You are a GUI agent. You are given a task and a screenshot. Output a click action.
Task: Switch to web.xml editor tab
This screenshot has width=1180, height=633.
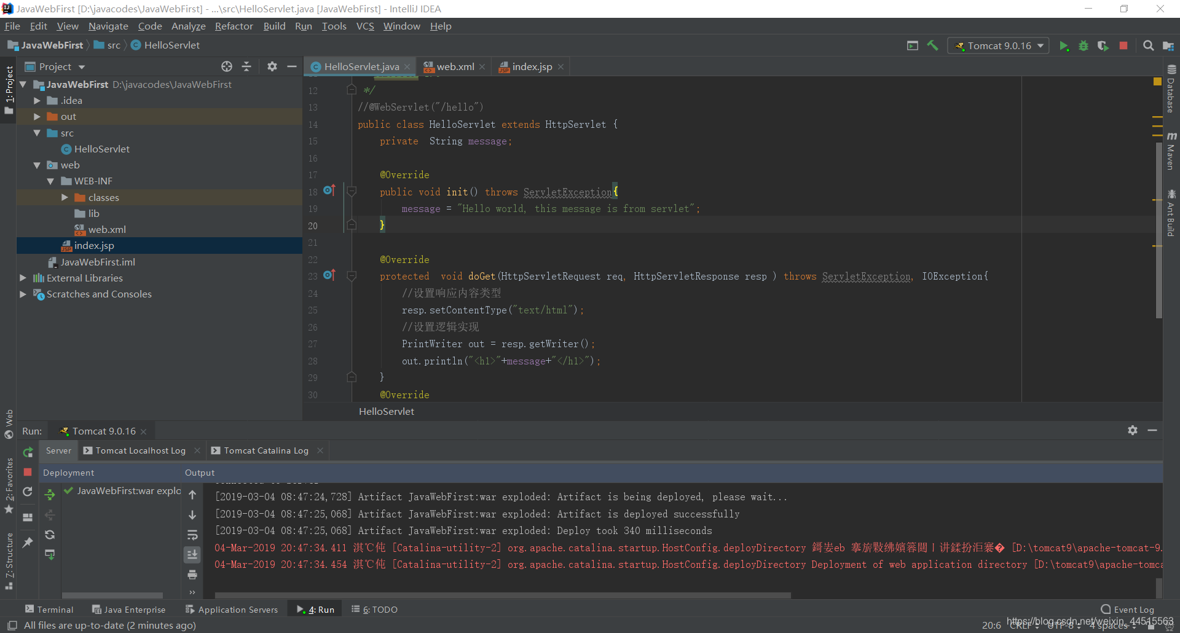click(x=454, y=66)
